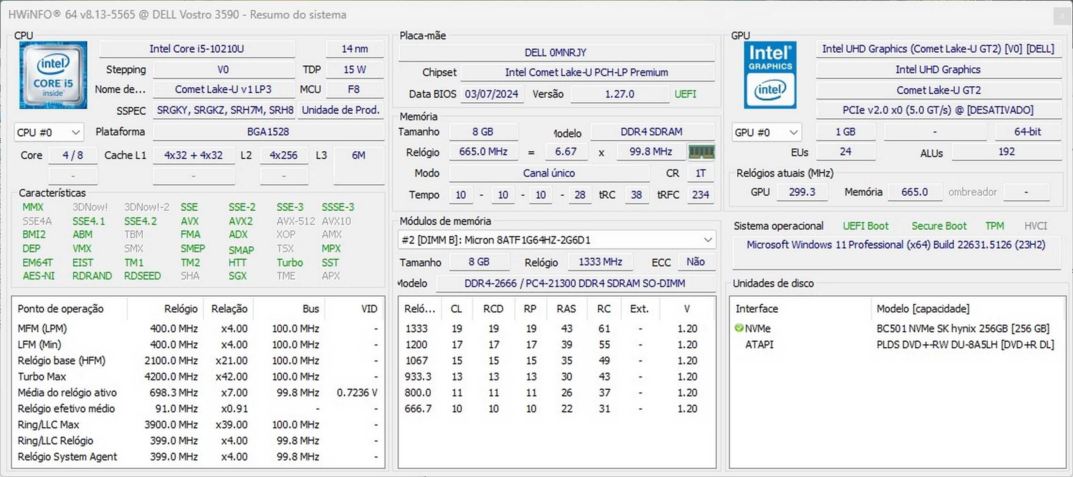Click the tRFC 234 value
1073x477 pixels.
[x=701, y=195]
